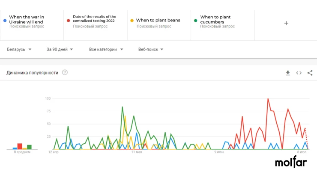Click the green dot of cucumbers term
The width and height of the screenshot is (317, 178).
click(x=195, y=21)
